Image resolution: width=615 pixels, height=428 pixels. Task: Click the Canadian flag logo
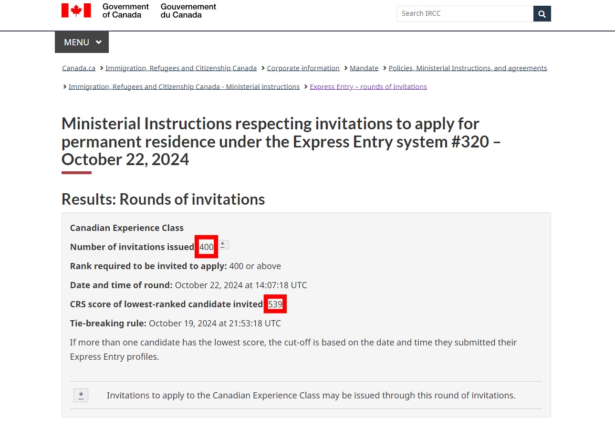76,10
